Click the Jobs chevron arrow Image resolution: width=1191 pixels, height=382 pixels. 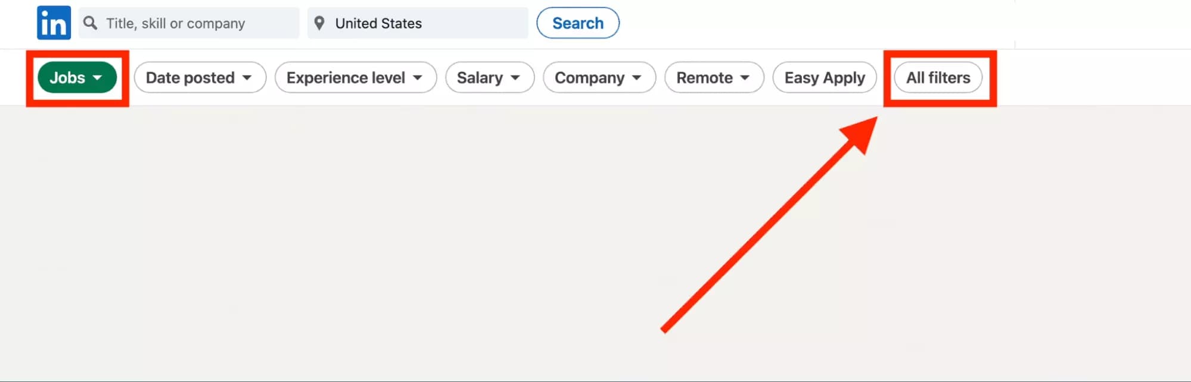point(98,77)
